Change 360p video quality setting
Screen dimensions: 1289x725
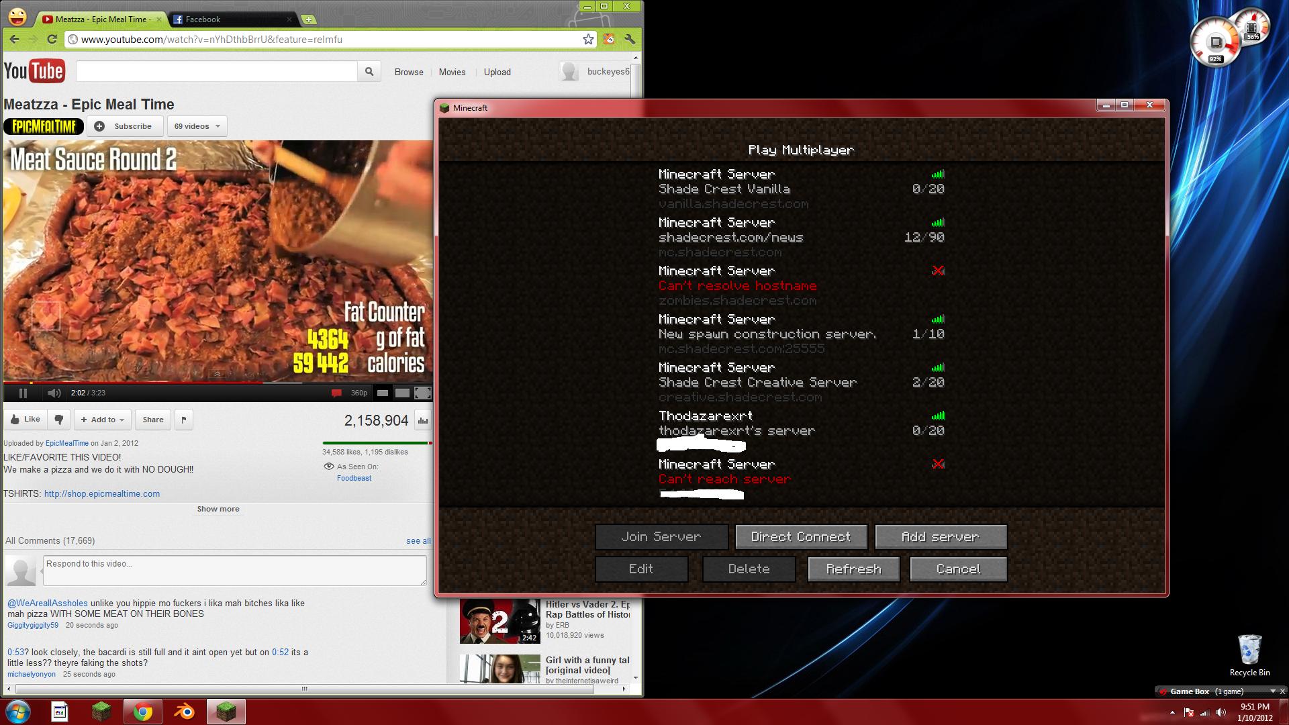tap(359, 393)
